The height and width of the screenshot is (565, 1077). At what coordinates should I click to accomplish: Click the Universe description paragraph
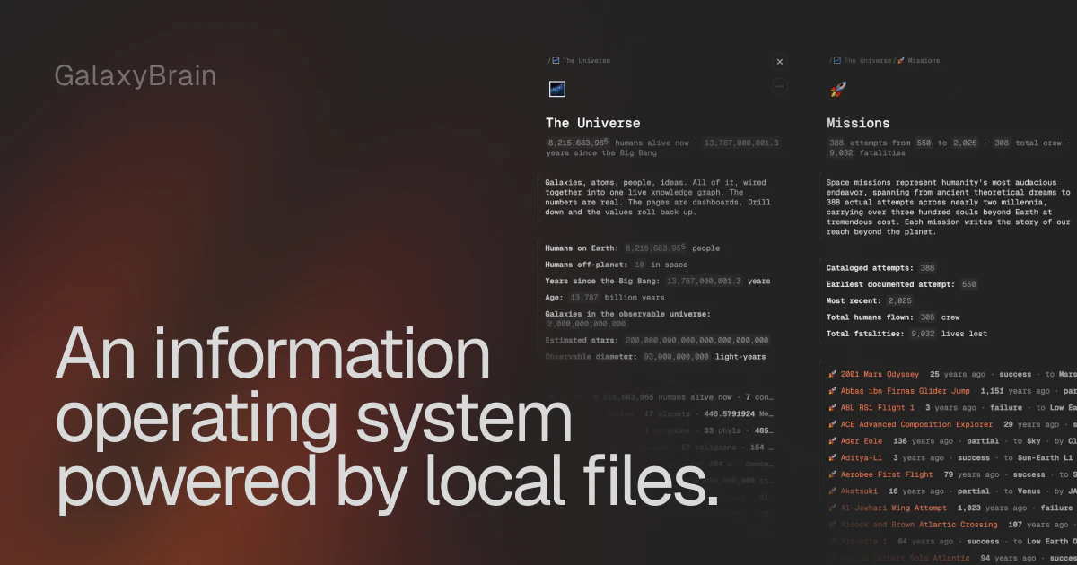[660, 197]
